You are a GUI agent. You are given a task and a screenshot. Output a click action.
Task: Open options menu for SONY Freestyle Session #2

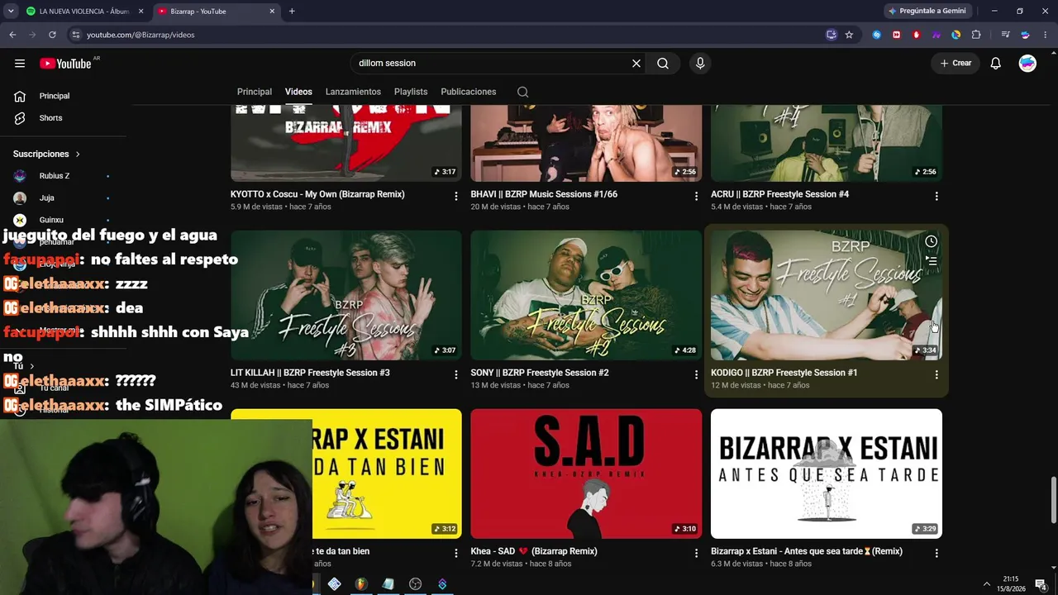click(x=696, y=374)
